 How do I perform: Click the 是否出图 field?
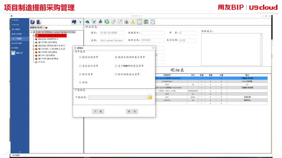[x=188, y=40]
